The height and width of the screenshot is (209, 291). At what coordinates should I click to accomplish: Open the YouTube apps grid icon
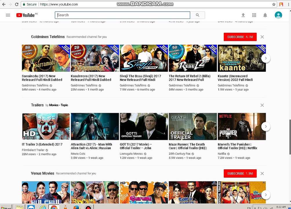point(254,15)
